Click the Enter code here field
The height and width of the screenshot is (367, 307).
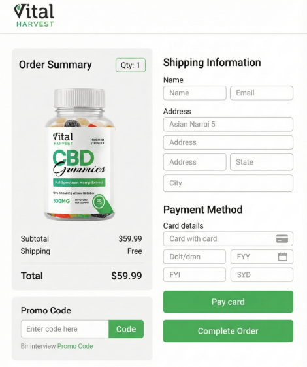click(65, 329)
